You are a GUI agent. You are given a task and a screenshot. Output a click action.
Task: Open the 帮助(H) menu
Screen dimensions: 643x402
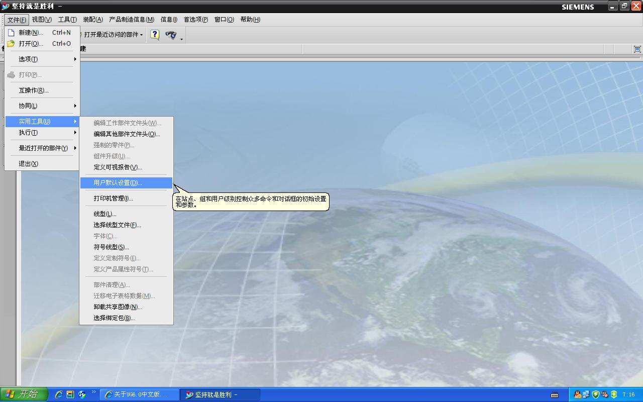tap(250, 20)
